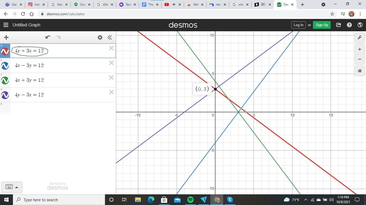Open the media control playlist icon

point(343,14)
